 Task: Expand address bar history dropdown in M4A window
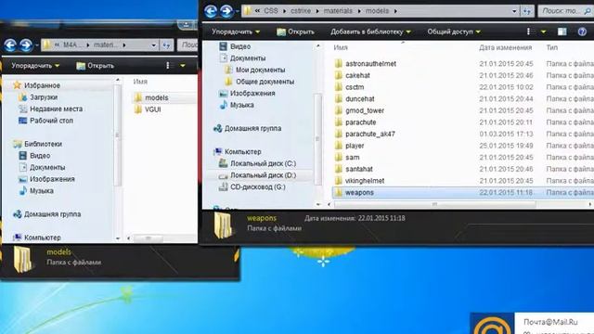pos(153,45)
